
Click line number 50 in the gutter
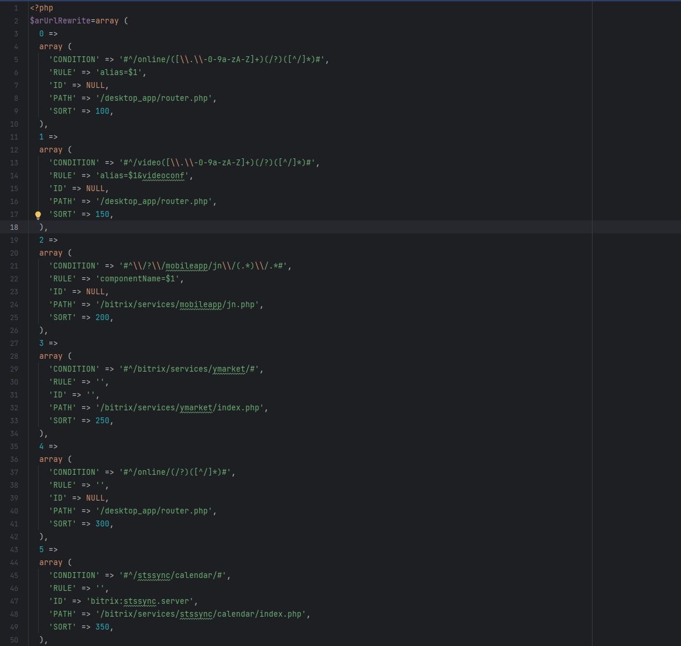point(14,640)
